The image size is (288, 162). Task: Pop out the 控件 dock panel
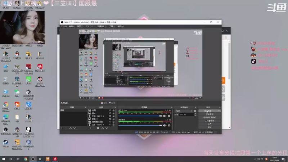[220, 107]
